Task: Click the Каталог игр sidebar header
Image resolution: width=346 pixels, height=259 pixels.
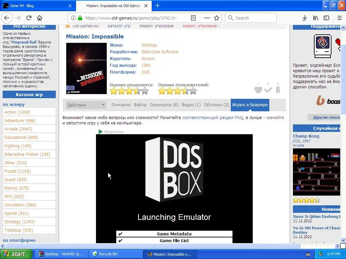Action: click(29, 94)
